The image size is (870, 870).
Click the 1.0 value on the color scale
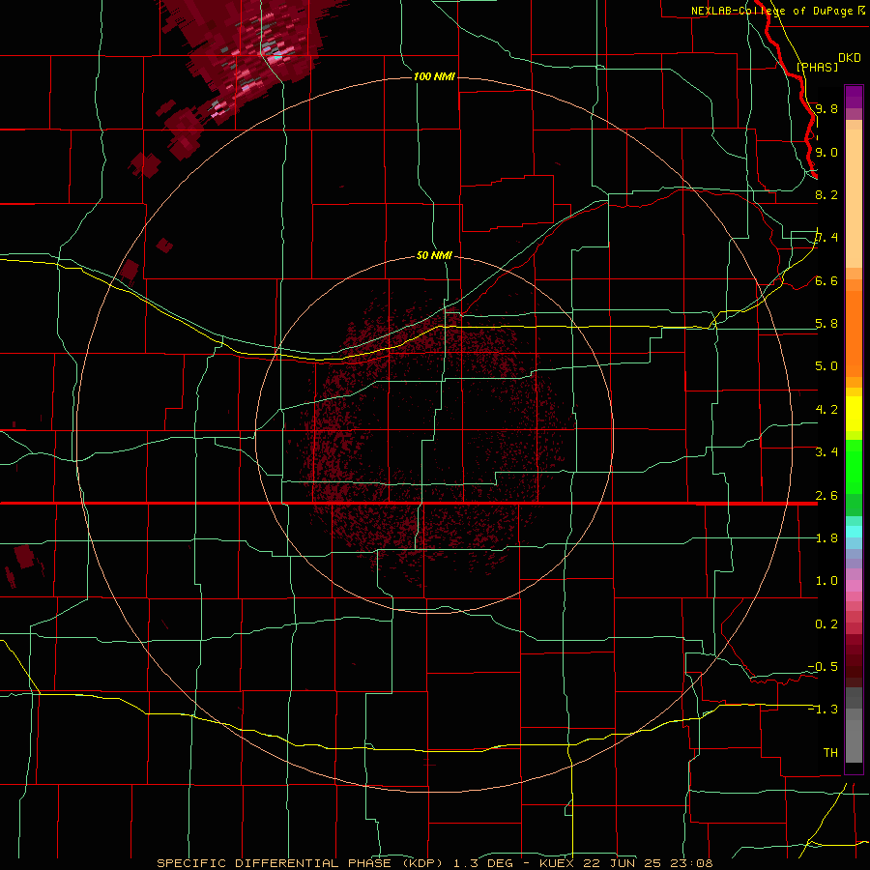click(x=826, y=581)
